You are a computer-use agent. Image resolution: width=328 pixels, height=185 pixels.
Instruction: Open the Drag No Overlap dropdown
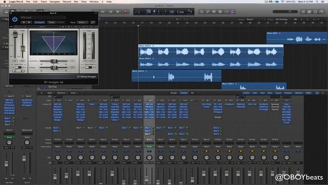pyautogui.click(x=282, y=20)
